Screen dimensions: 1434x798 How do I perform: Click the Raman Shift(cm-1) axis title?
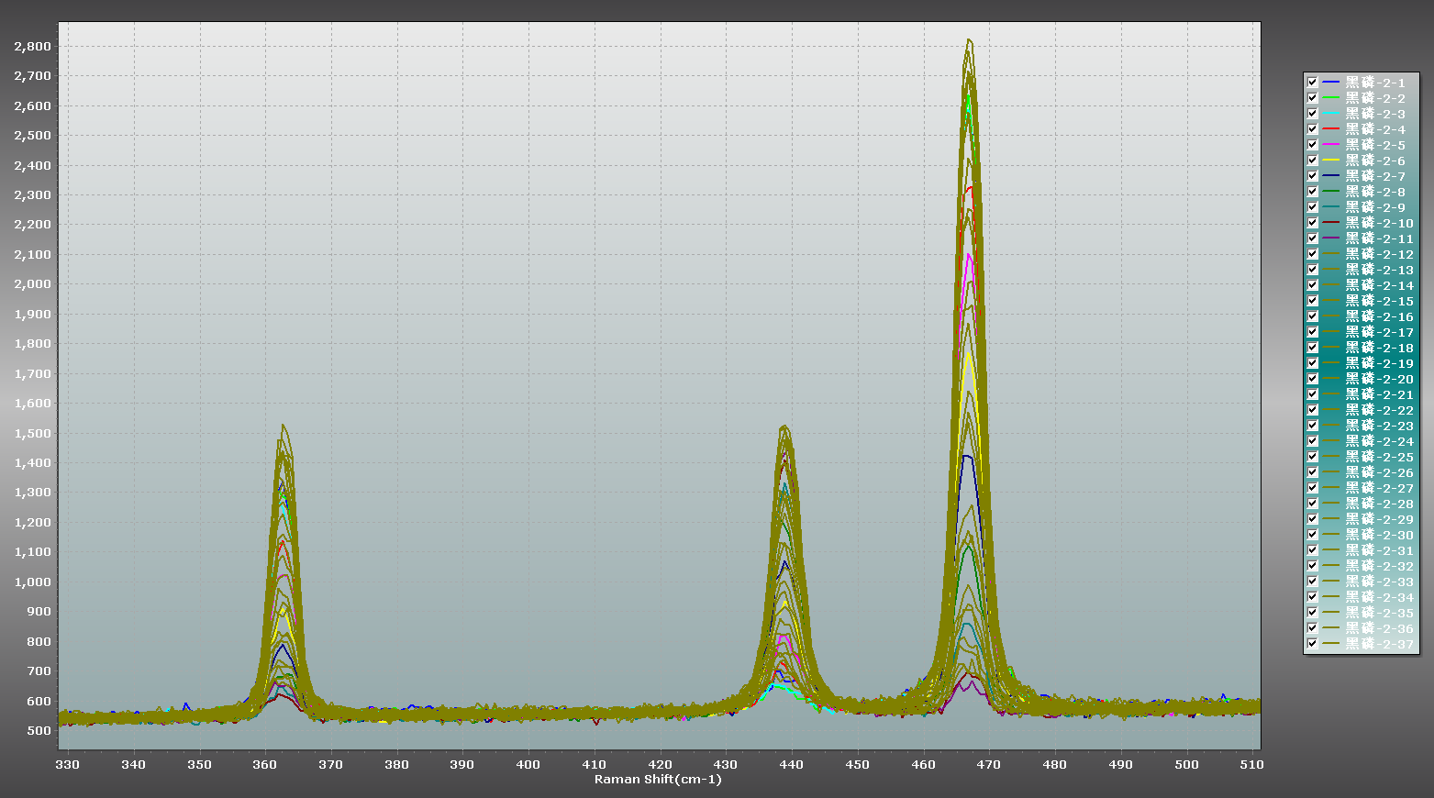coord(658,780)
